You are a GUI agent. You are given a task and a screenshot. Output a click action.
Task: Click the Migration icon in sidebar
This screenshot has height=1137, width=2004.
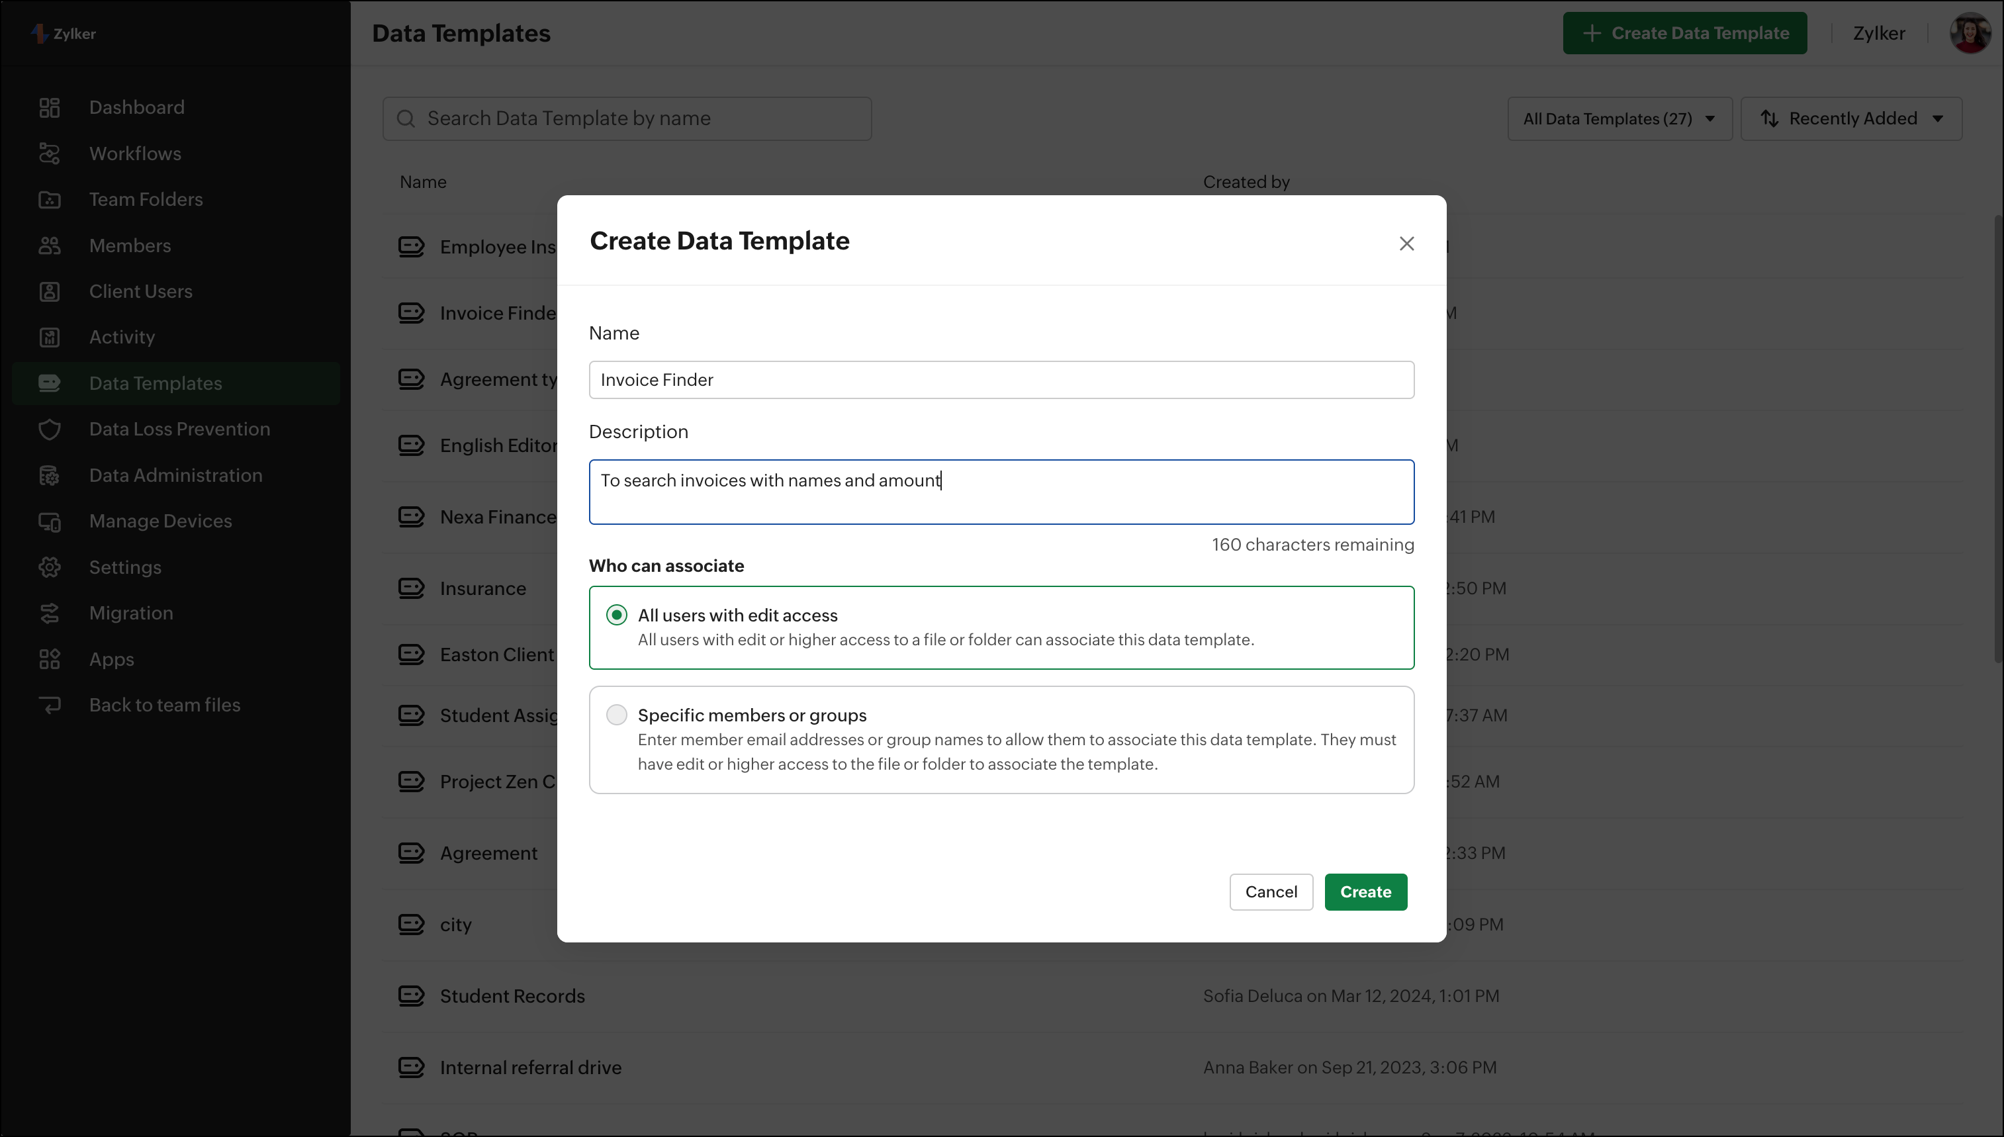[49, 614]
